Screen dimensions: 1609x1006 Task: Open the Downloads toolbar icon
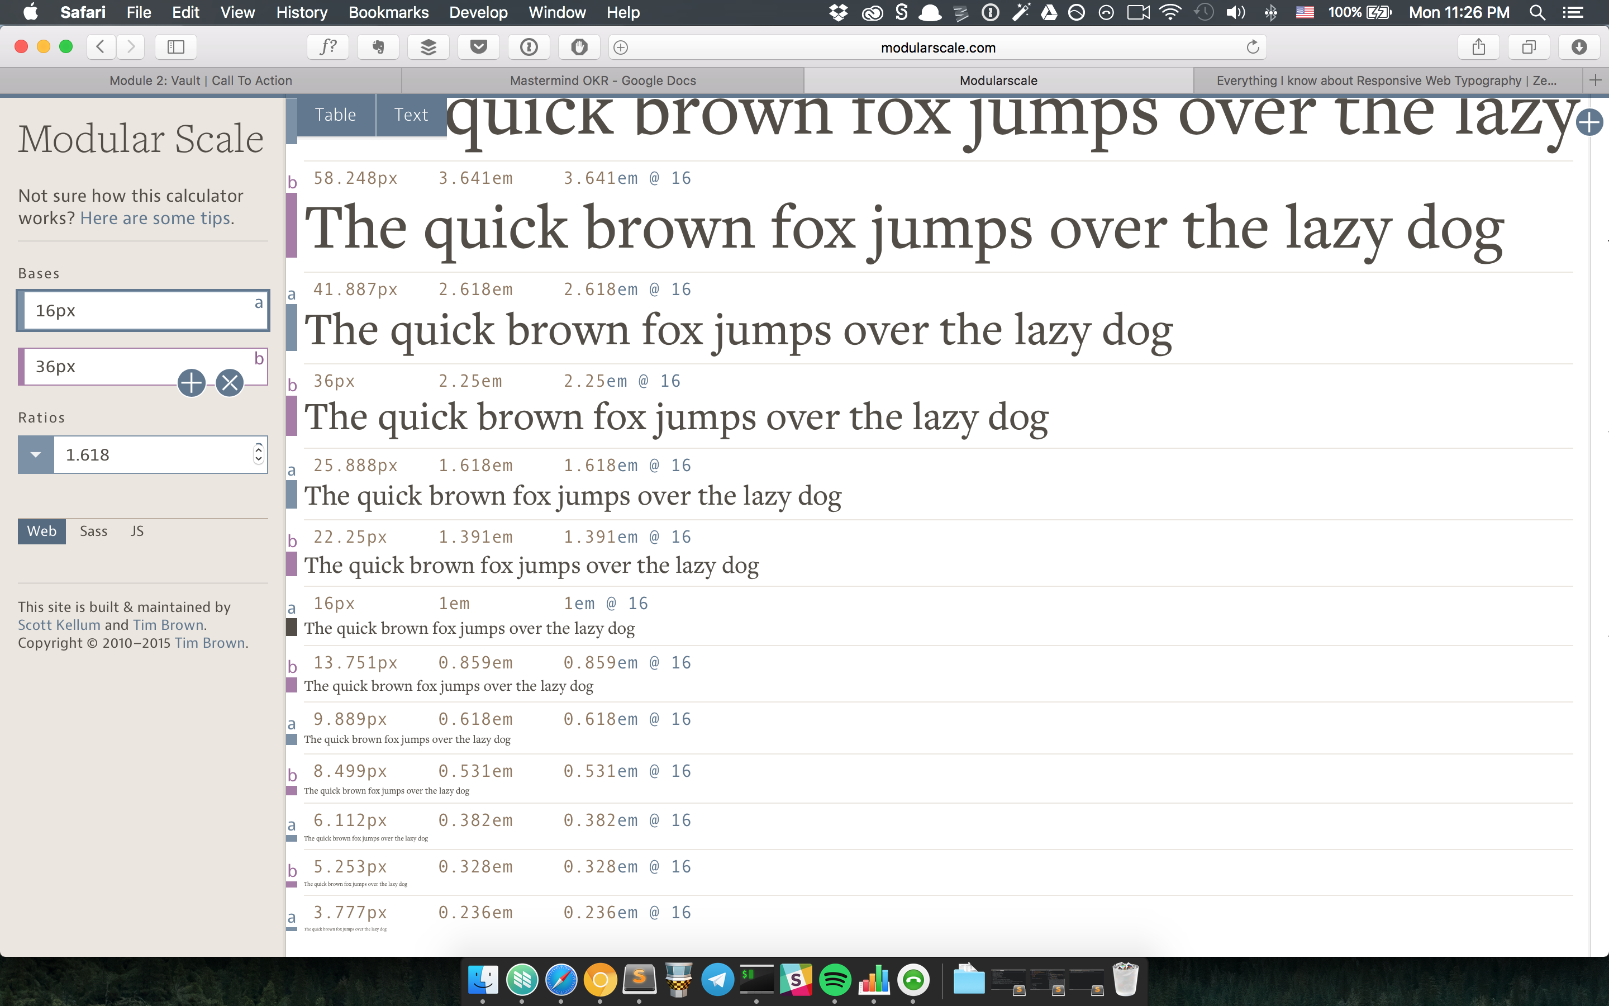pos(1579,48)
